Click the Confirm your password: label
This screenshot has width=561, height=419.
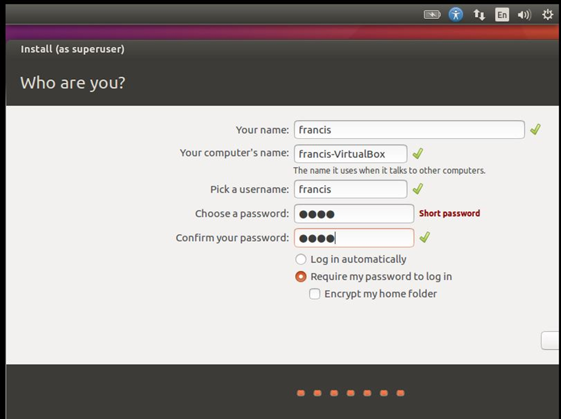click(x=232, y=238)
